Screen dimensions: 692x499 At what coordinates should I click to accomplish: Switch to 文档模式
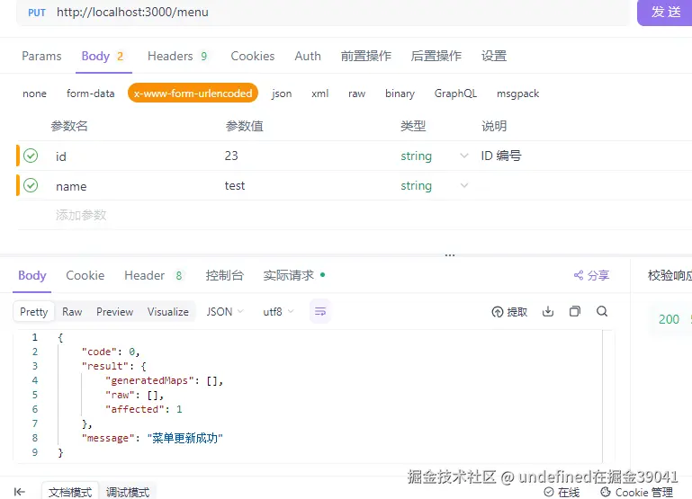[x=70, y=492]
